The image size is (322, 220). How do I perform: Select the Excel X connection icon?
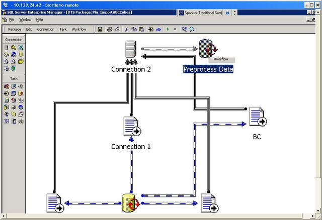21,48
